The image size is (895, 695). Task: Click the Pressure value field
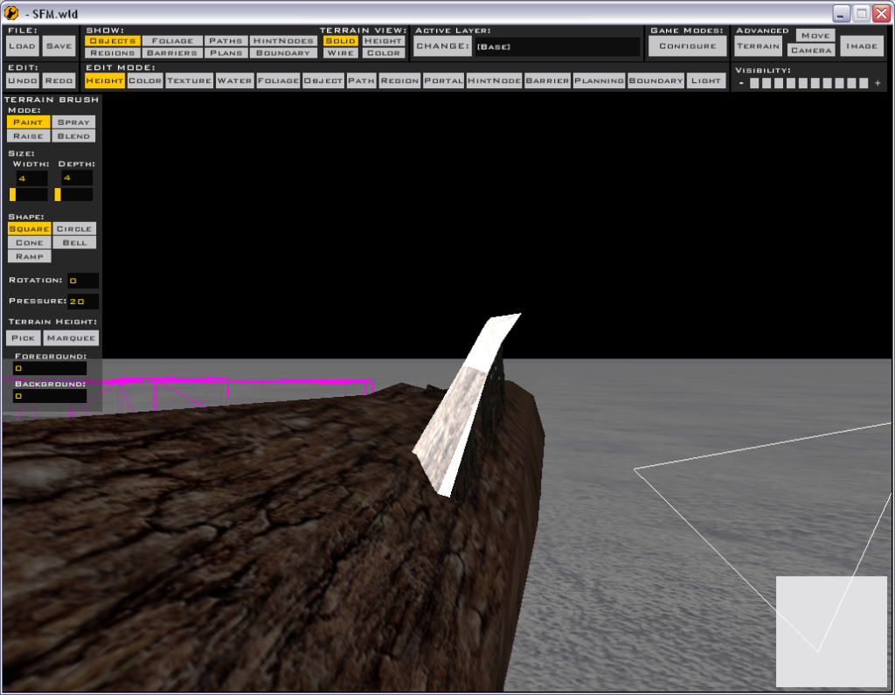(x=83, y=302)
